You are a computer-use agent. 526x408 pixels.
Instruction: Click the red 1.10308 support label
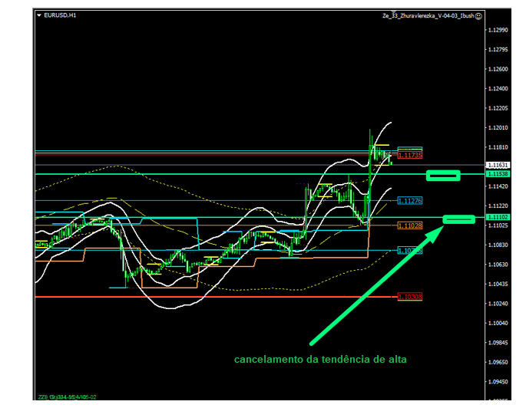coord(409,297)
